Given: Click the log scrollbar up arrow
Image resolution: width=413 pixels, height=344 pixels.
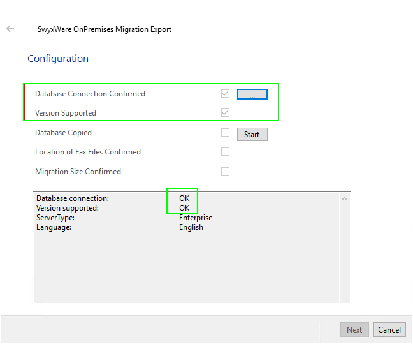Looking at the screenshot, I should coord(345,198).
